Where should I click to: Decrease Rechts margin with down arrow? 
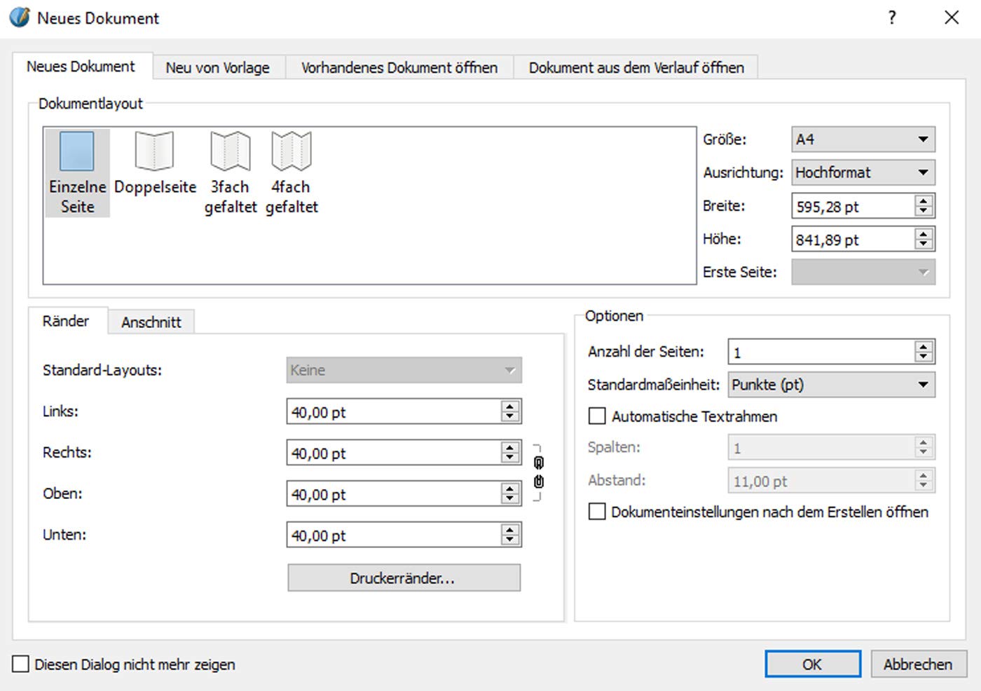coord(510,458)
